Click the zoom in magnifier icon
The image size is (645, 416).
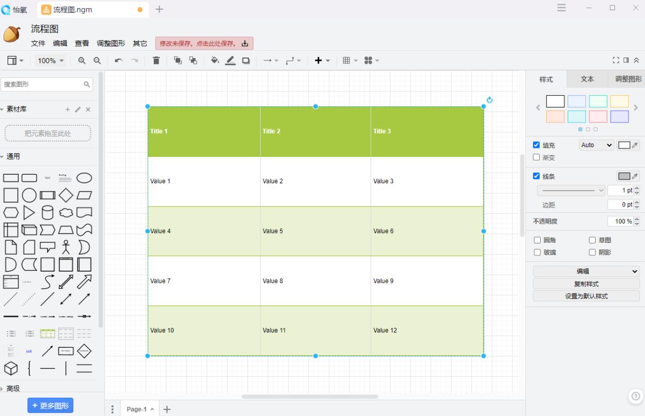tap(82, 61)
